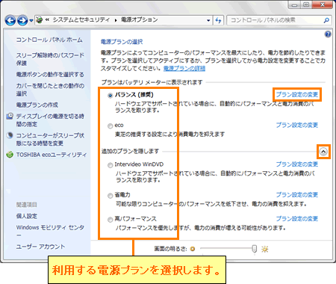Open コントロール パネル ホーム link
Viewport: 336px width, 284px height.
tap(49, 40)
